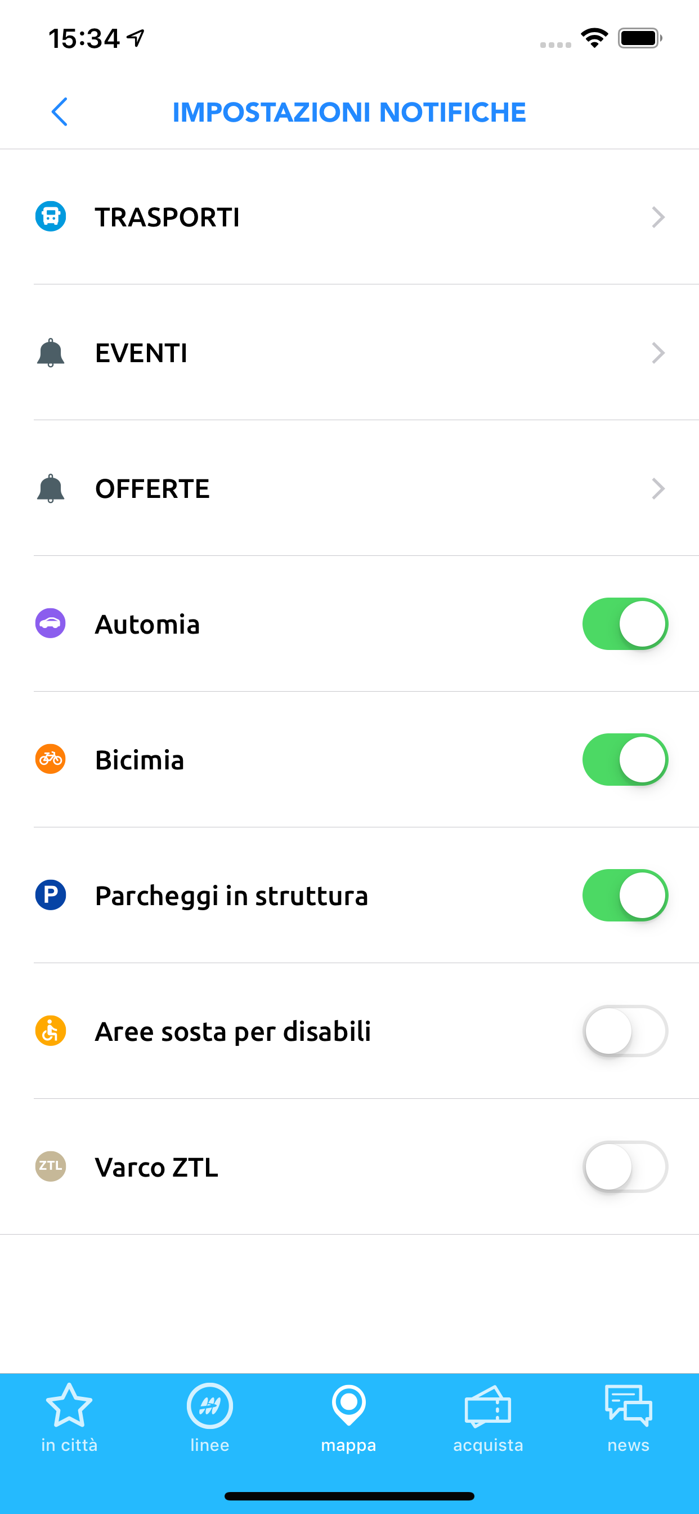Click the blue parking P icon
Screen dimensions: 699x1514
click(x=51, y=894)
